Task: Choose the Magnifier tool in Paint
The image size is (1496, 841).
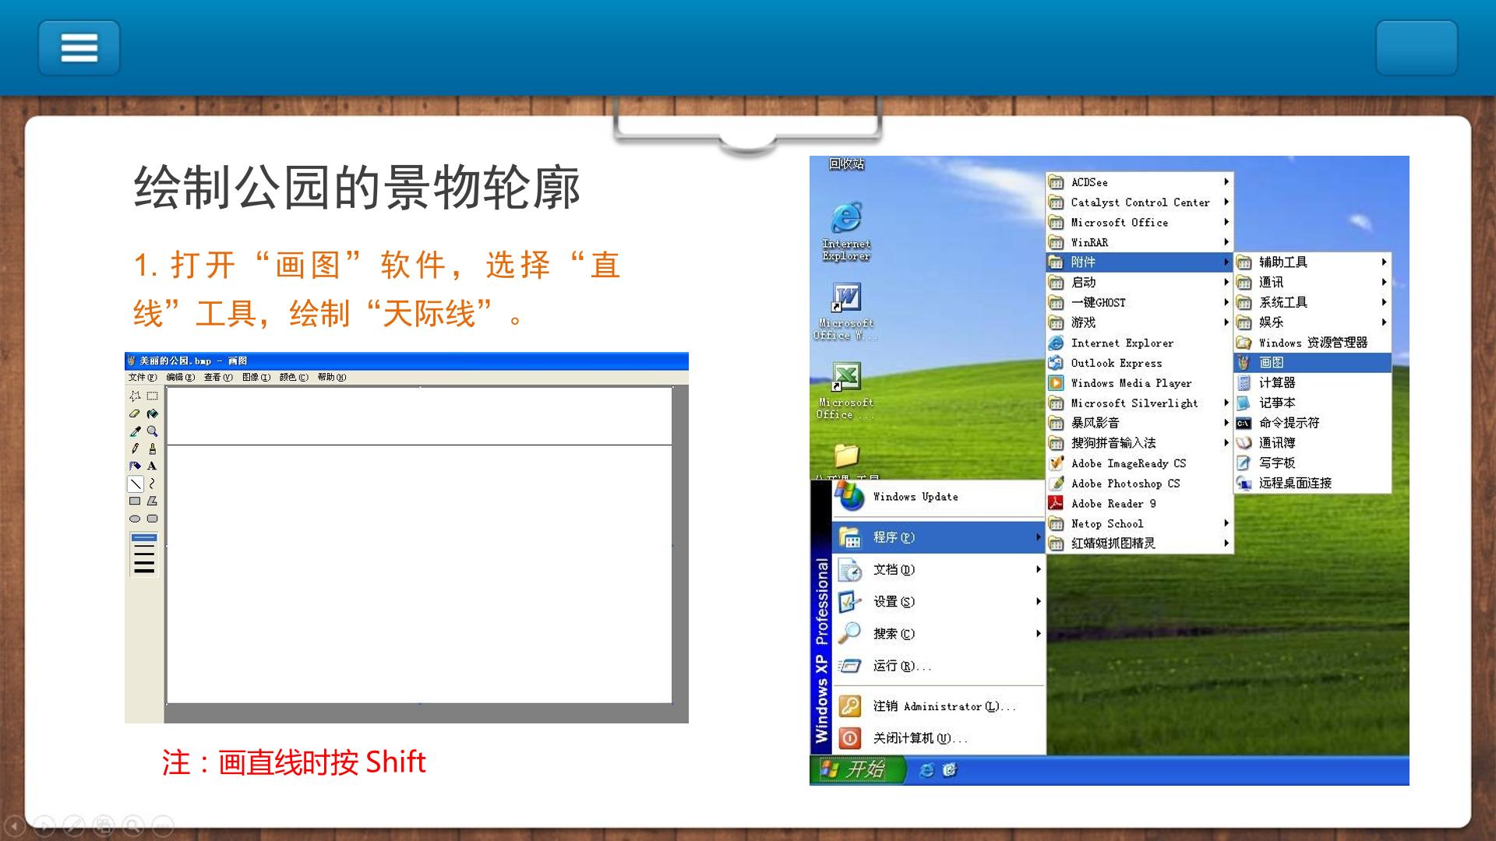Action: coord(153,431)
